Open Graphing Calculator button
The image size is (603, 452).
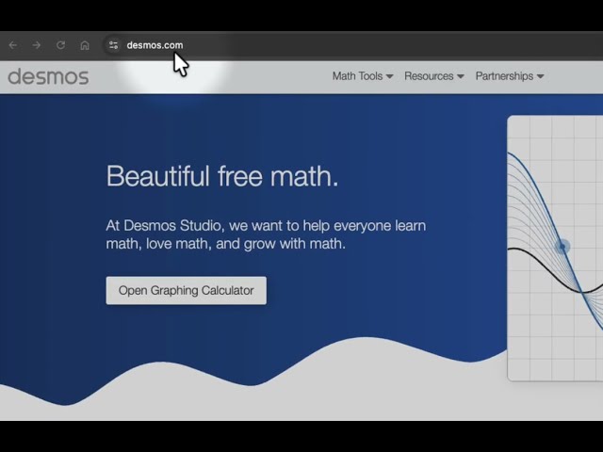(x=187, y=291)
